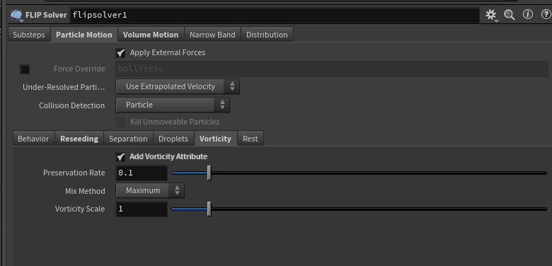Click the Preservation Rate value field
552x266 pixels.
tap(142, 173)
